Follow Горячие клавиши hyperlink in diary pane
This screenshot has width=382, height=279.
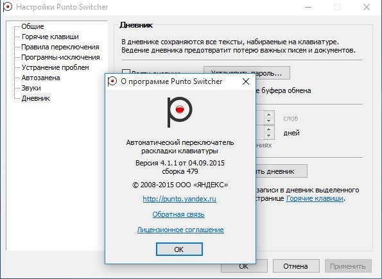click(x=315, y=198)
